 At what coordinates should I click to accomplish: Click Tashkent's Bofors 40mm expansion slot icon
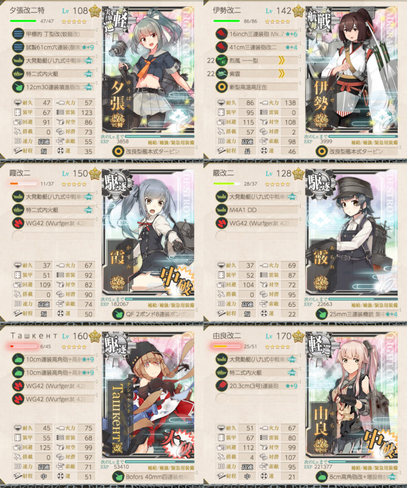[x=118, y=477]
